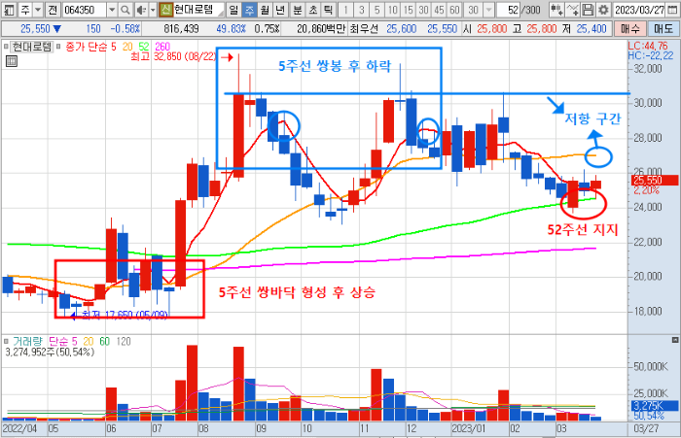681x438 pixels.
Task: Click the 매도 sell button
Action: (x=663, y=29)
